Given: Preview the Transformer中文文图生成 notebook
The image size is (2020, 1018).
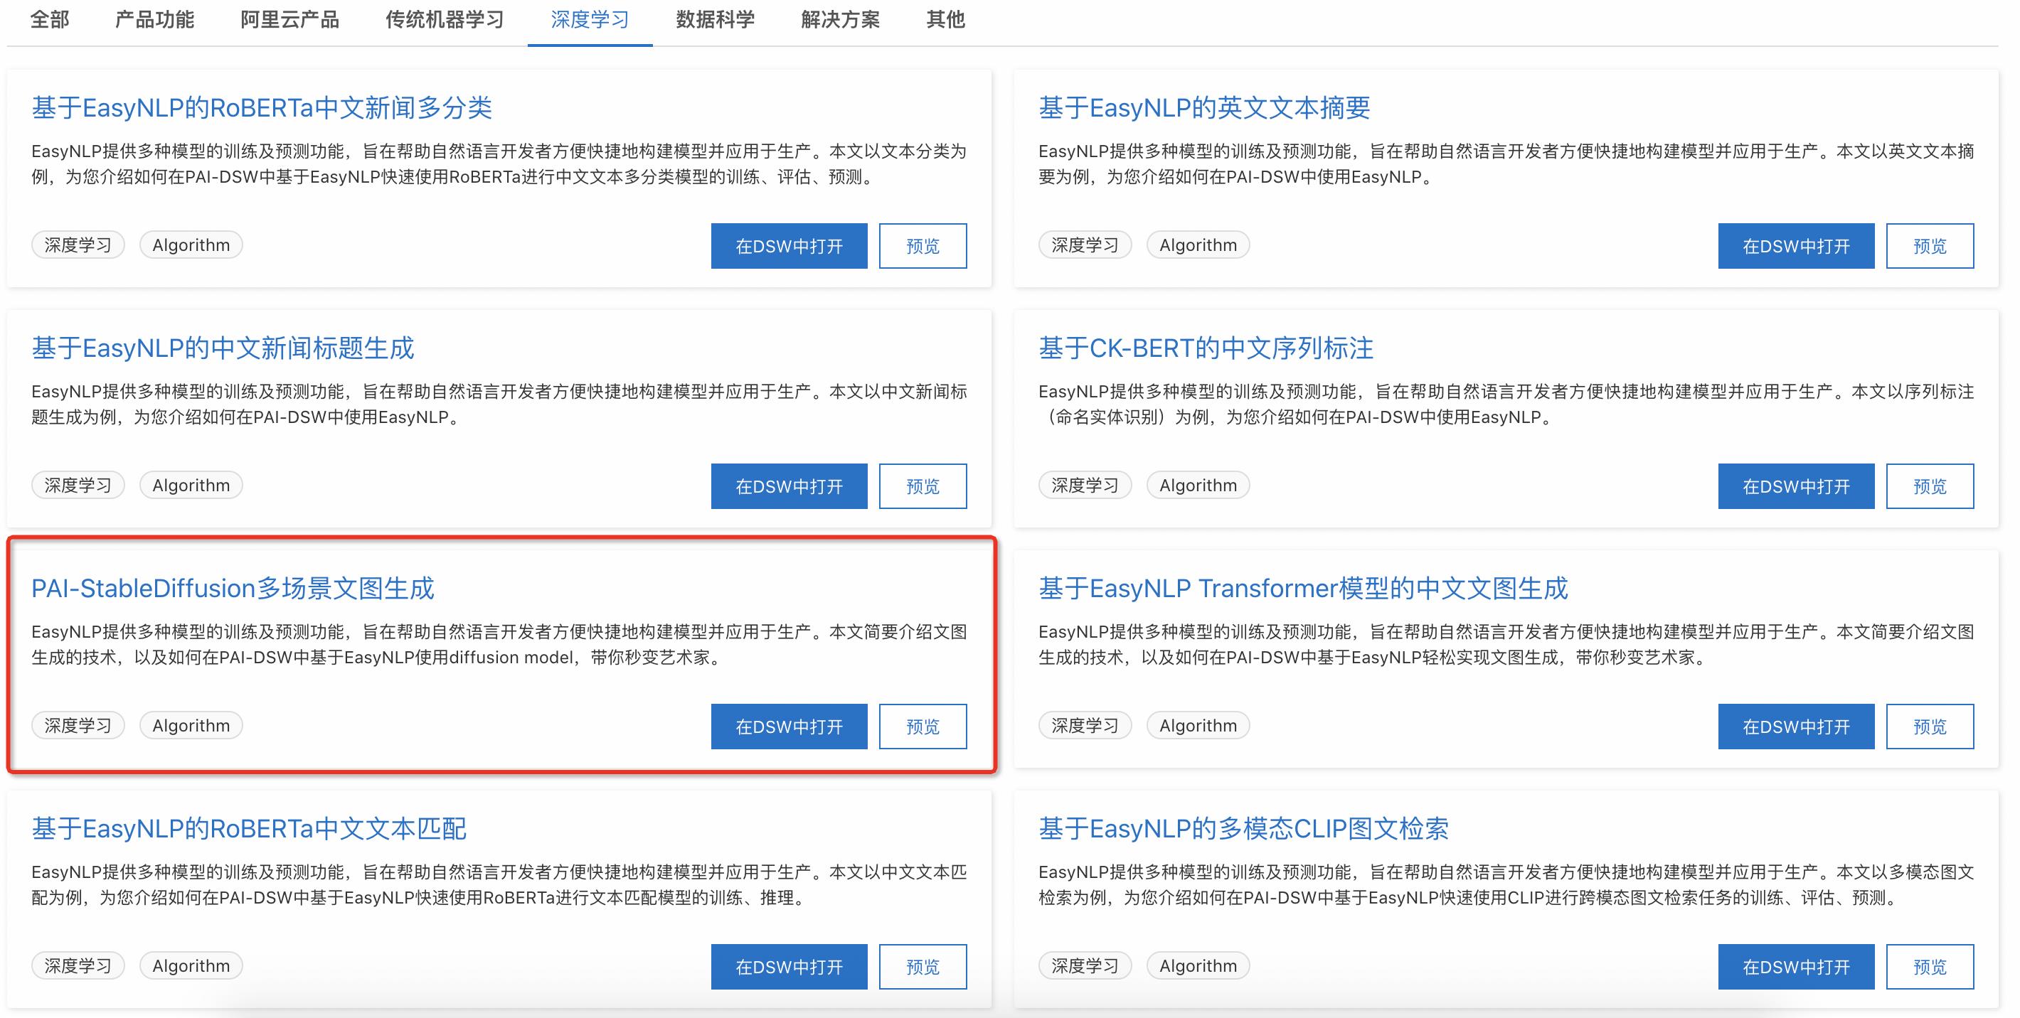Looking at the screenshot, I should pyautogui.click(x=1930, y=727).
